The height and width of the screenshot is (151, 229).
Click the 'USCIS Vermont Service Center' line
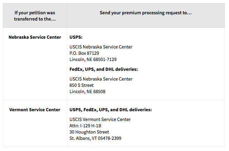[x=100, y=119]
